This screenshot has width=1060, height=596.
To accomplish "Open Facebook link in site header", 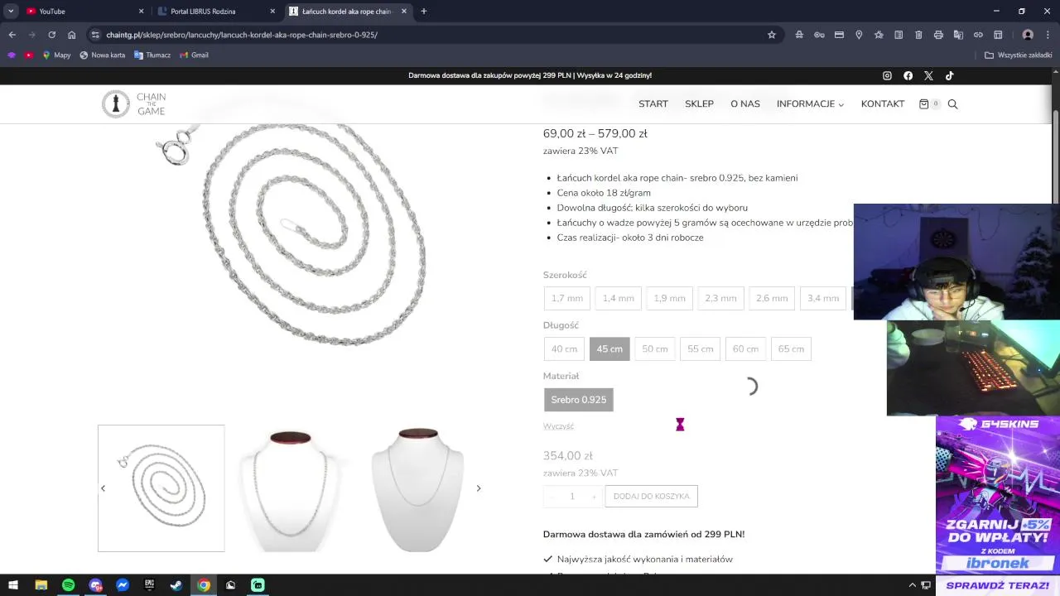I will [x=908, y=75].
